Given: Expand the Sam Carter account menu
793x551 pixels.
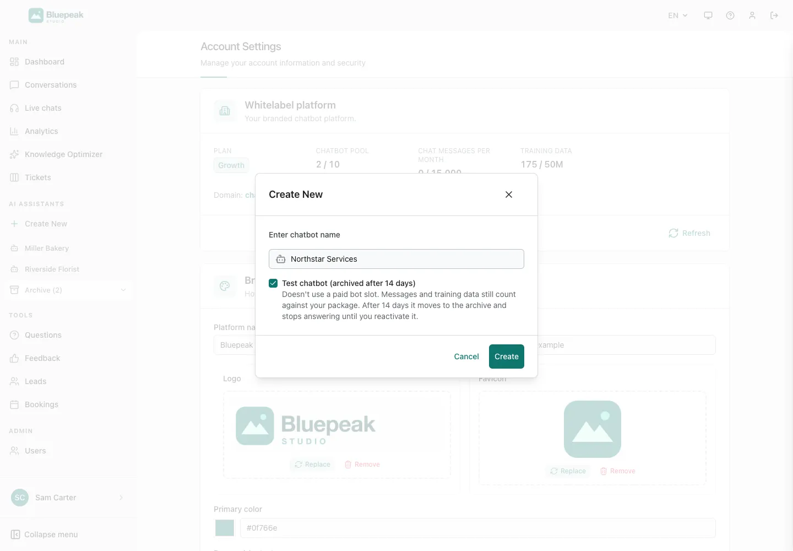Looking at the screenshot, I should (x=68, y=498).
